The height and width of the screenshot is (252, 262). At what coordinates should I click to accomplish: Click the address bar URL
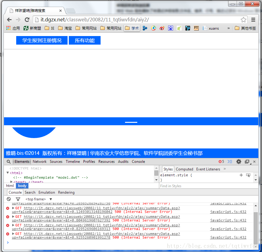coord(94,20)
